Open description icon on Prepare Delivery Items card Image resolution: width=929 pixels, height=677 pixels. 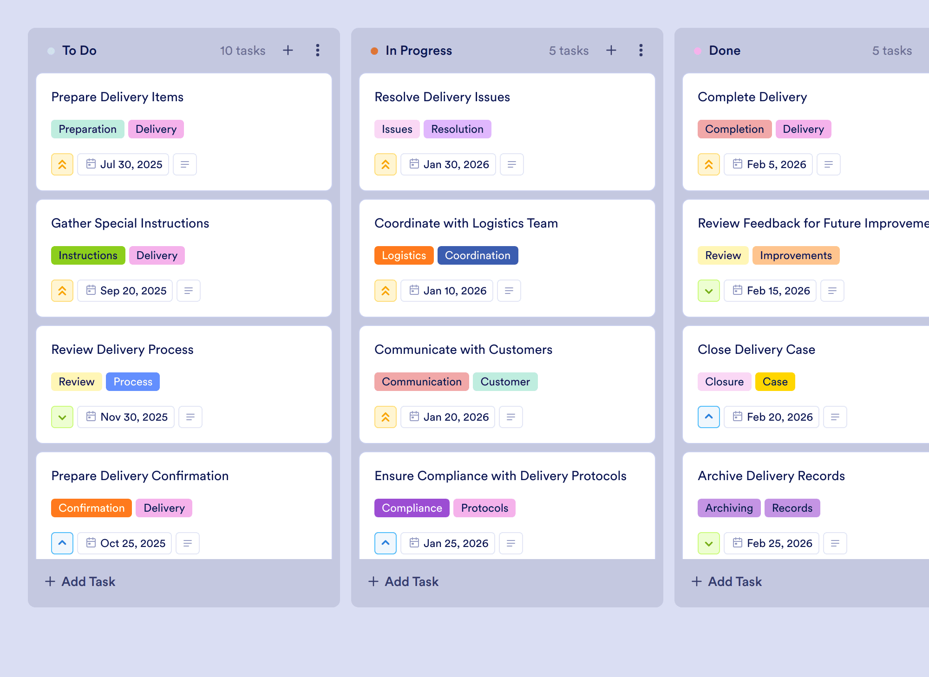point(185,164)
